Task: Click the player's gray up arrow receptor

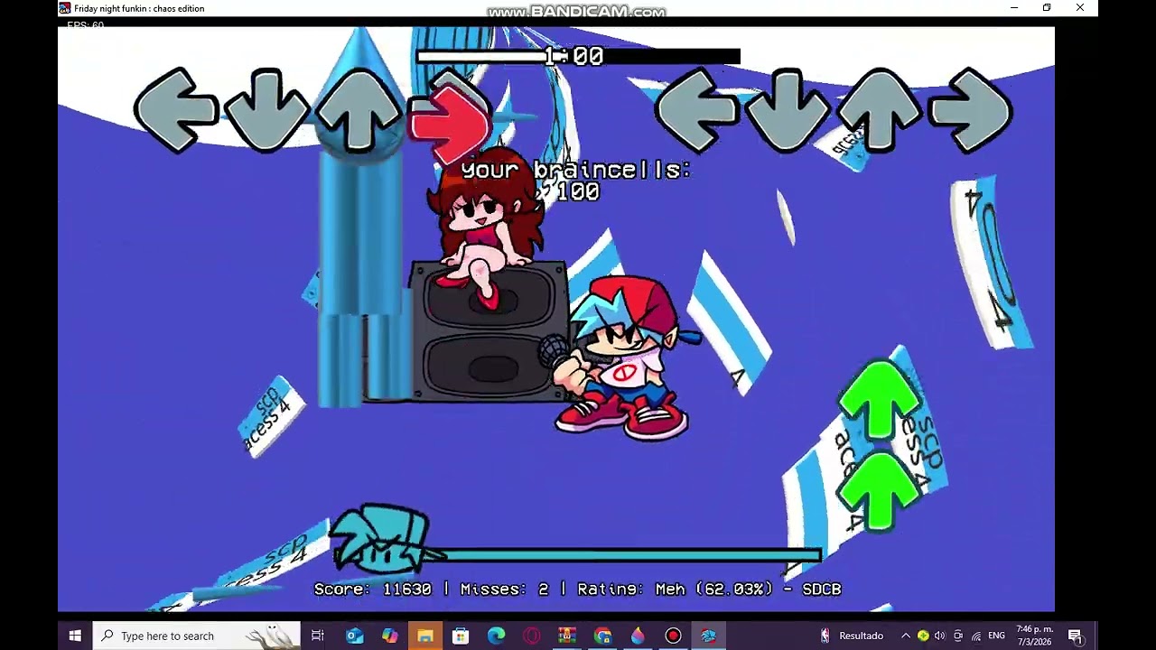Action: point(879,110)
